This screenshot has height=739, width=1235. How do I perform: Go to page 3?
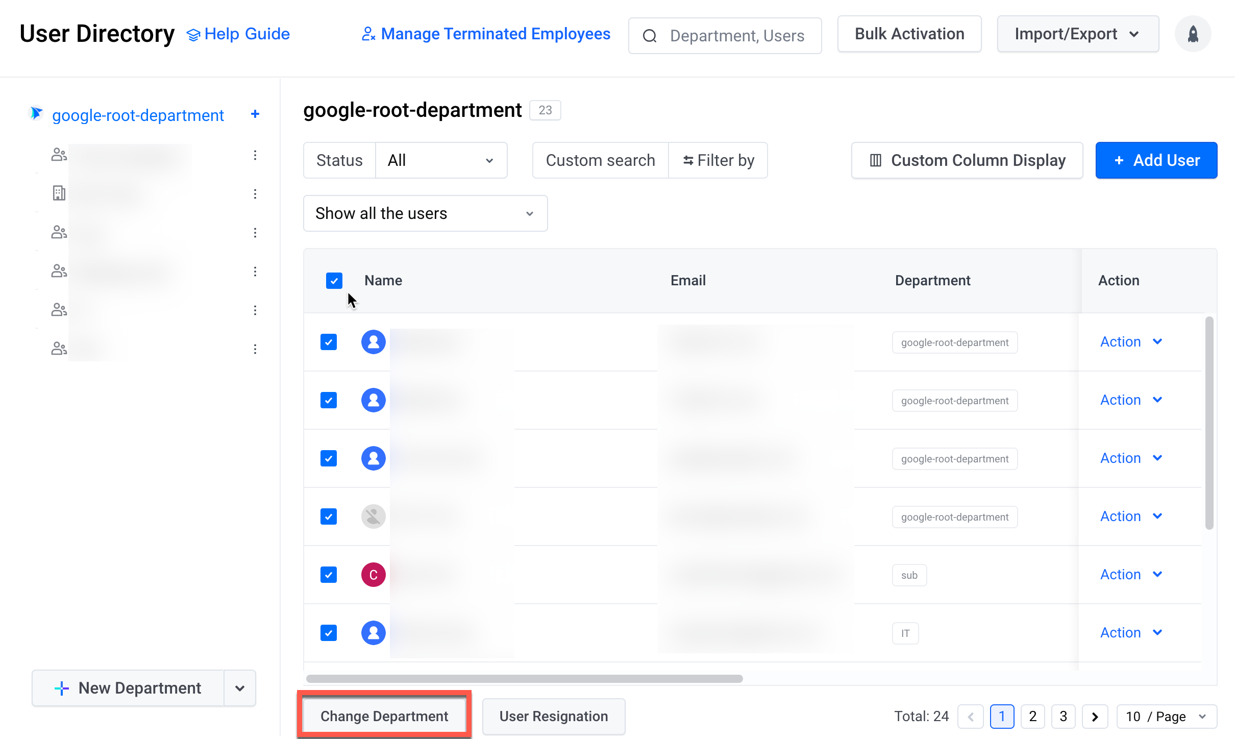[x=1064, y=717]
